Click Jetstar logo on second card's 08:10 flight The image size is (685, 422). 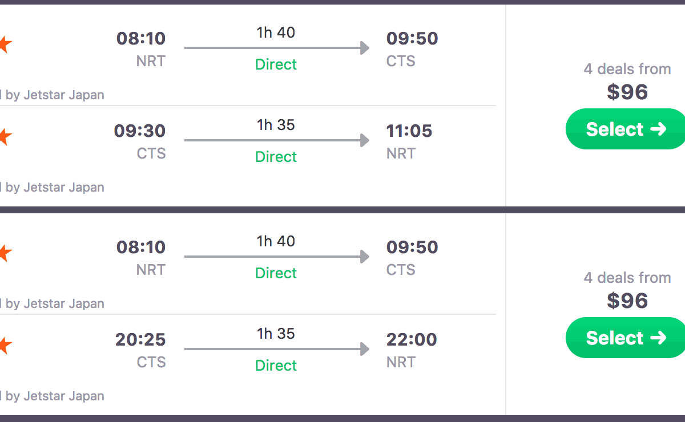coord(5,253)
